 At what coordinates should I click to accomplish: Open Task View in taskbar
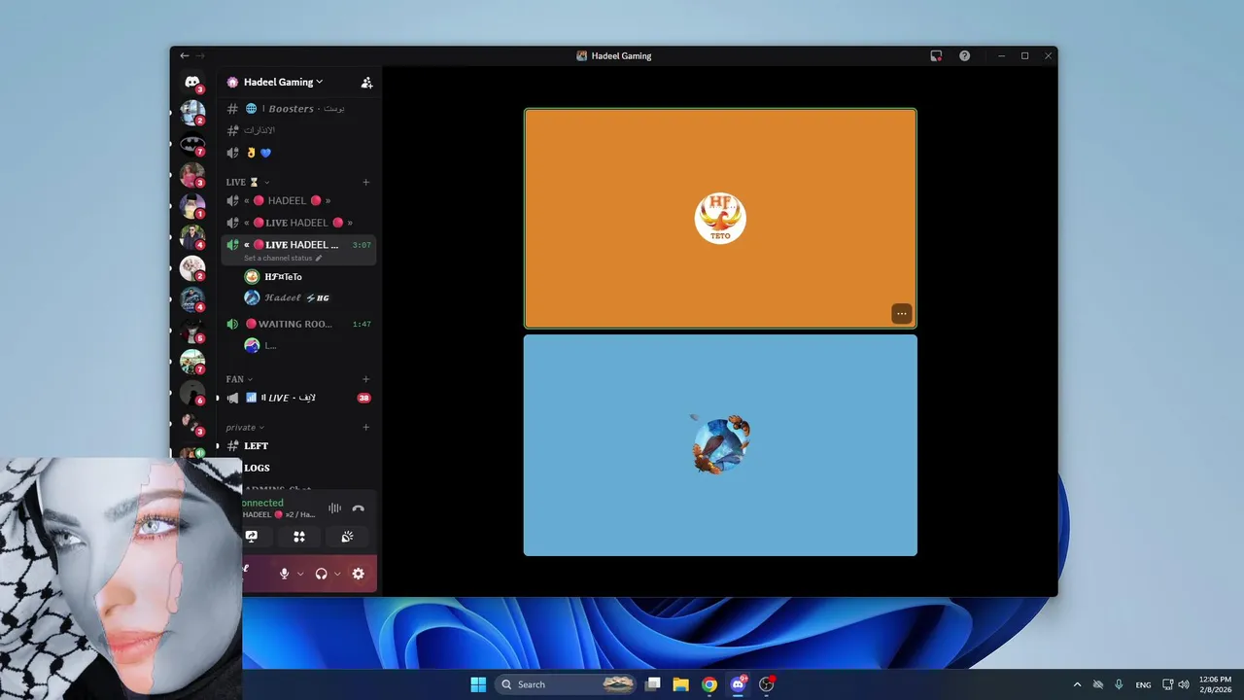653,684
